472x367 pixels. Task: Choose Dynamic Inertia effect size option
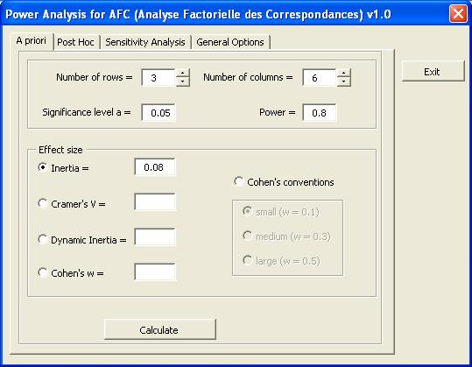point(42,239)
